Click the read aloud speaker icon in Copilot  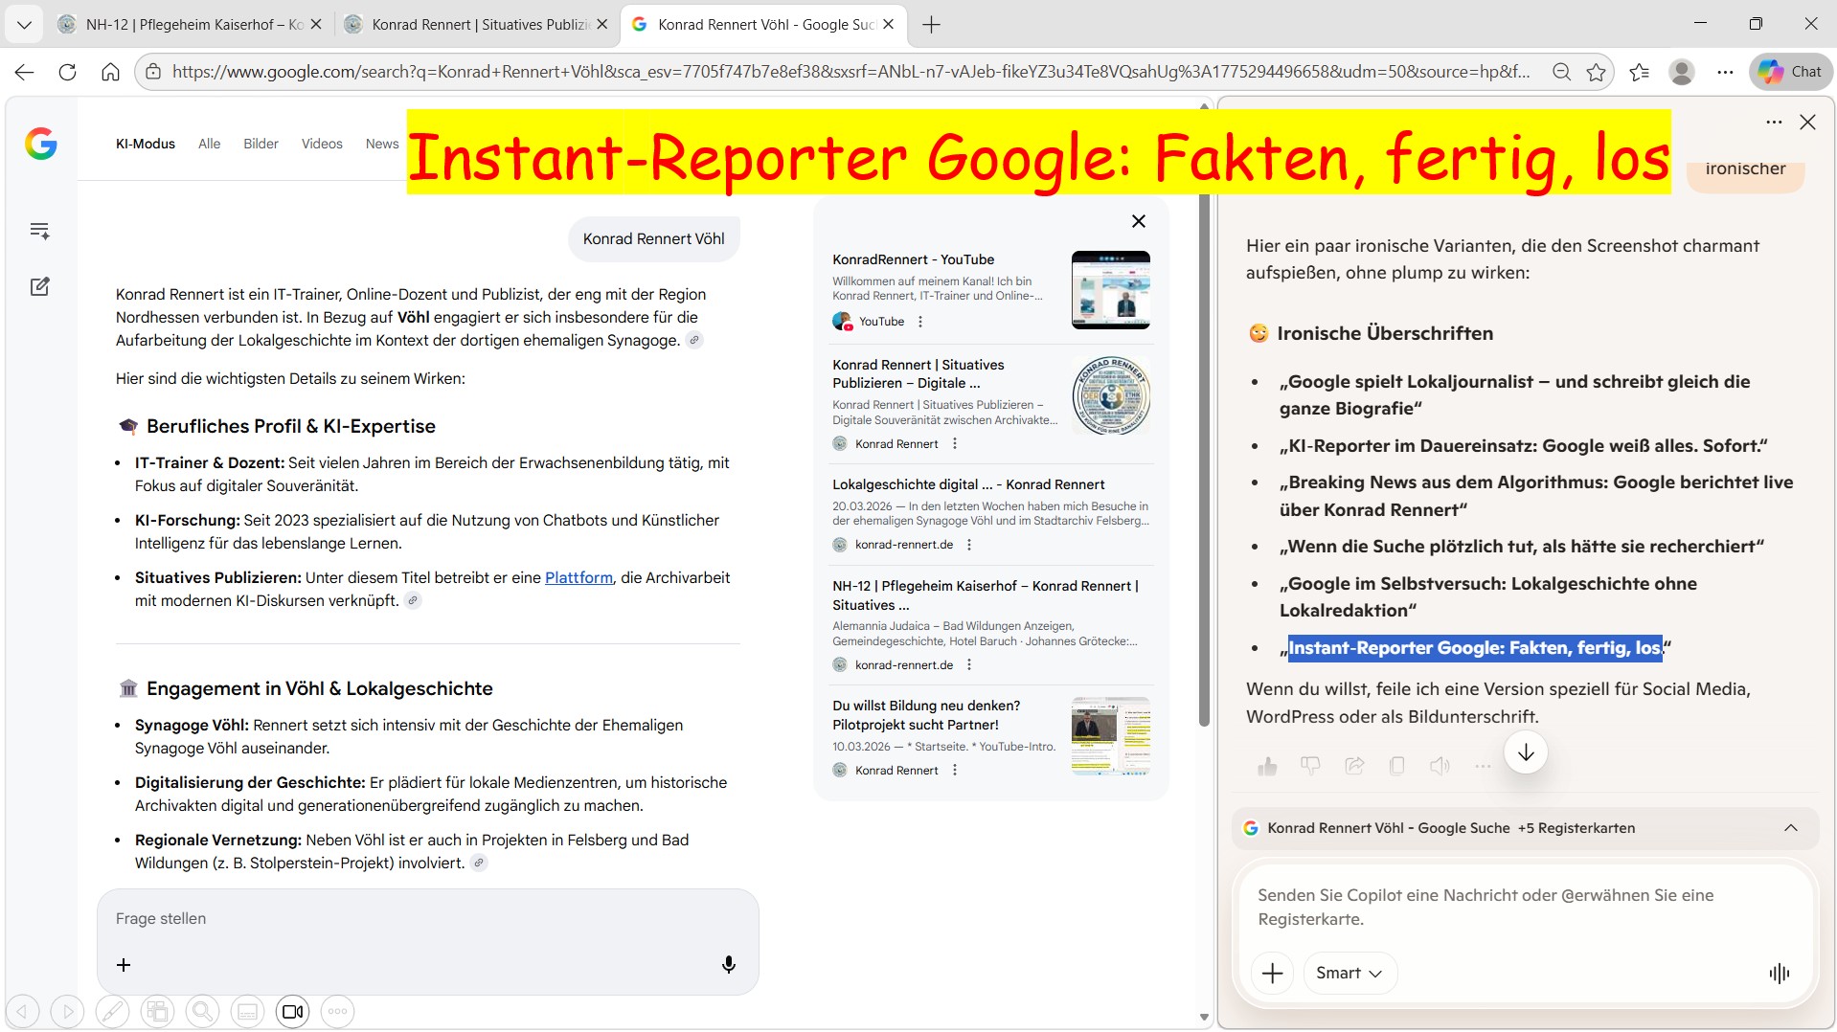pyautogui.click(x=1439, y=766)
